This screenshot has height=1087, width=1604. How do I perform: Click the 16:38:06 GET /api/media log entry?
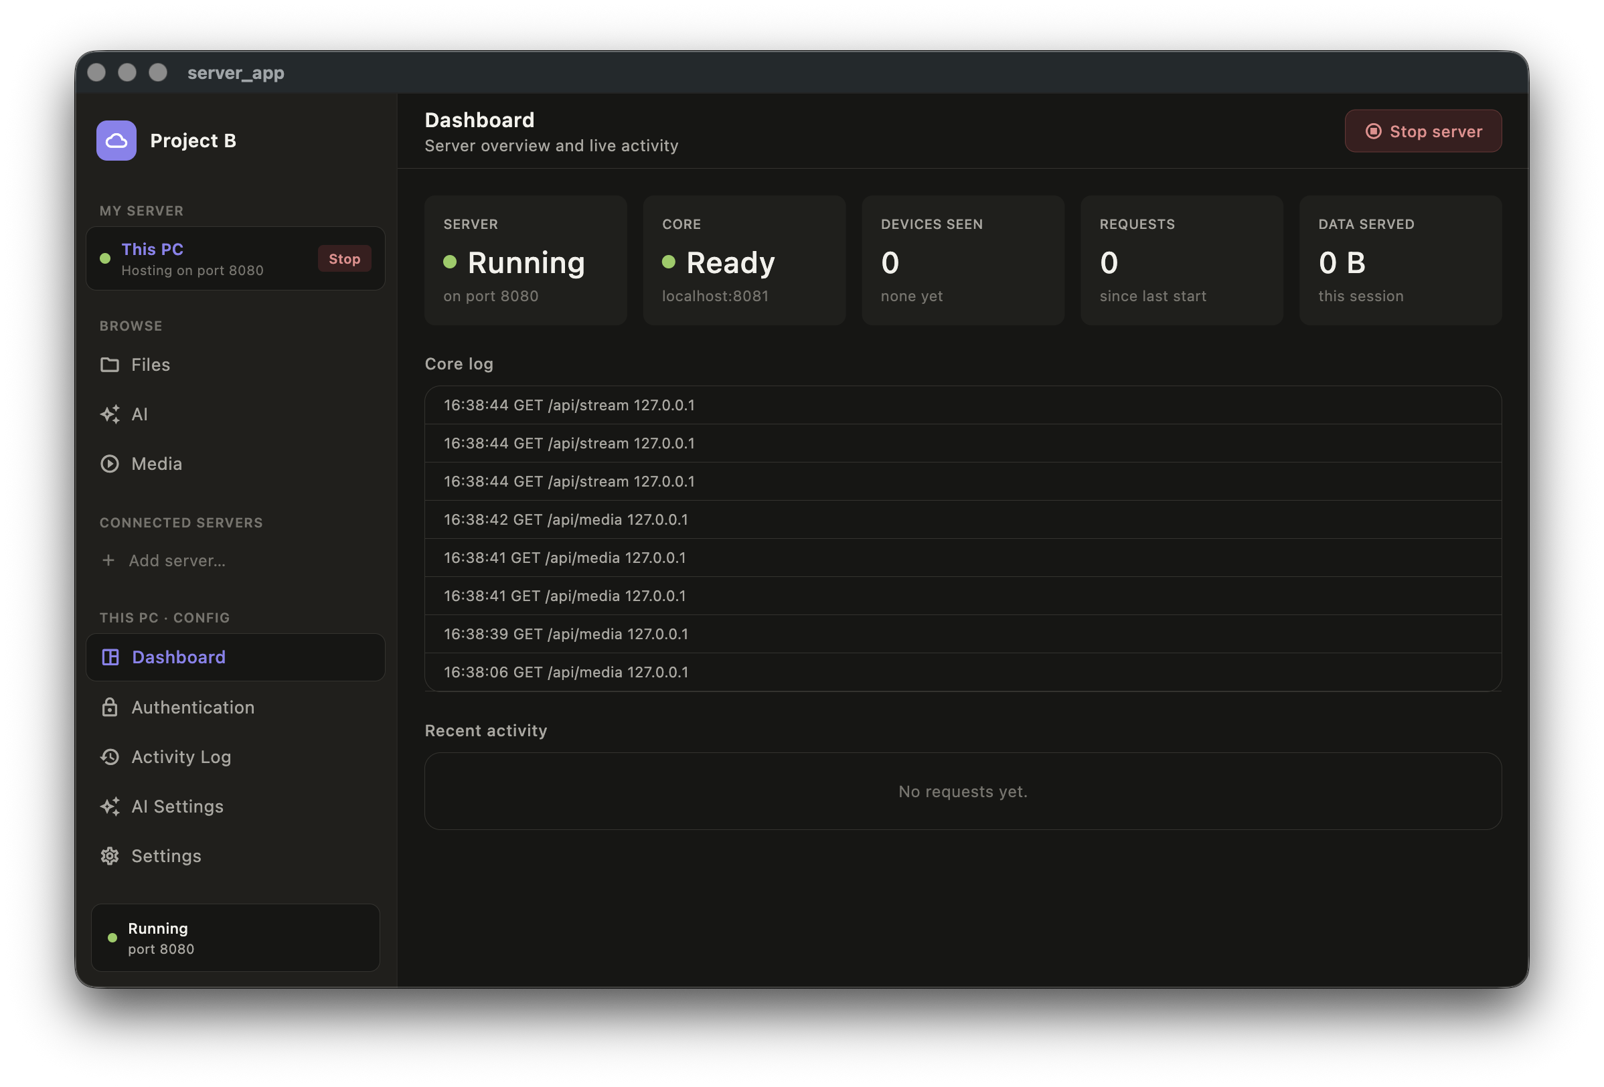coord(963,672)
